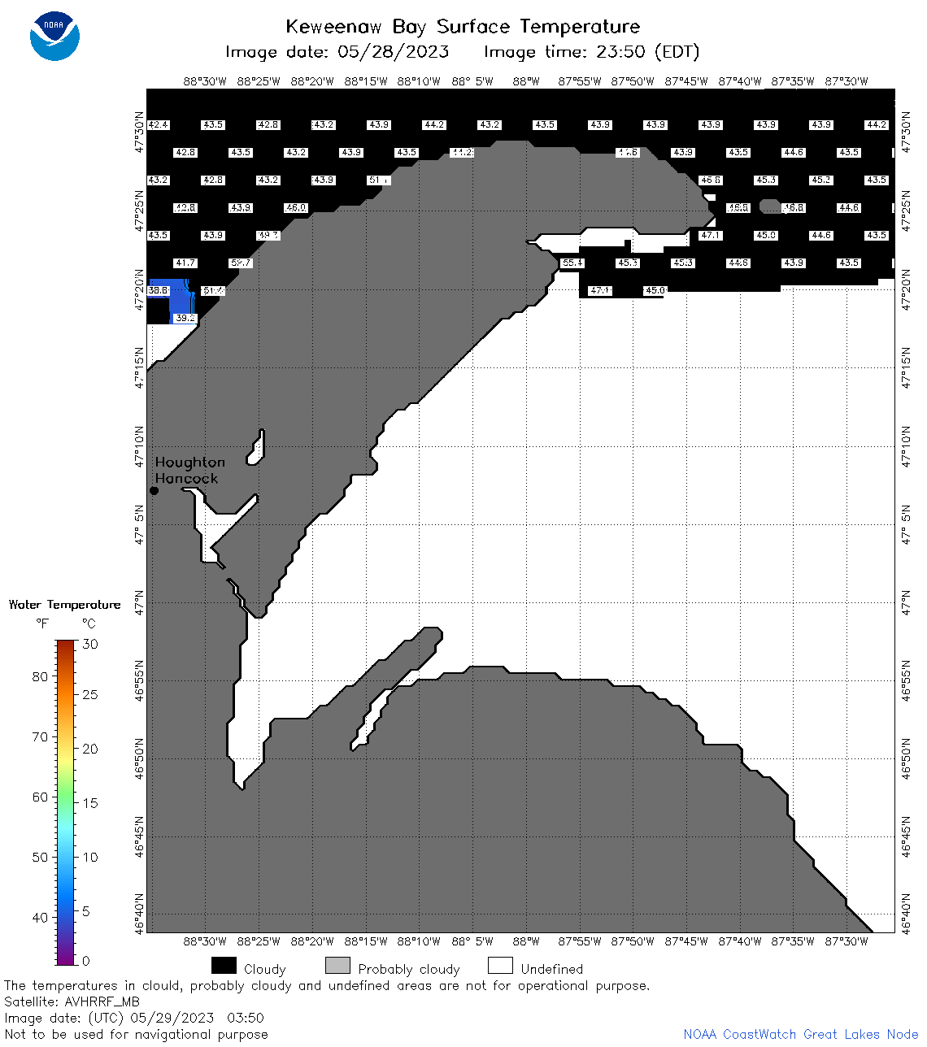Click the 47°15'N label on right axis
The image size is (927, 1047).
pos(907,367)
